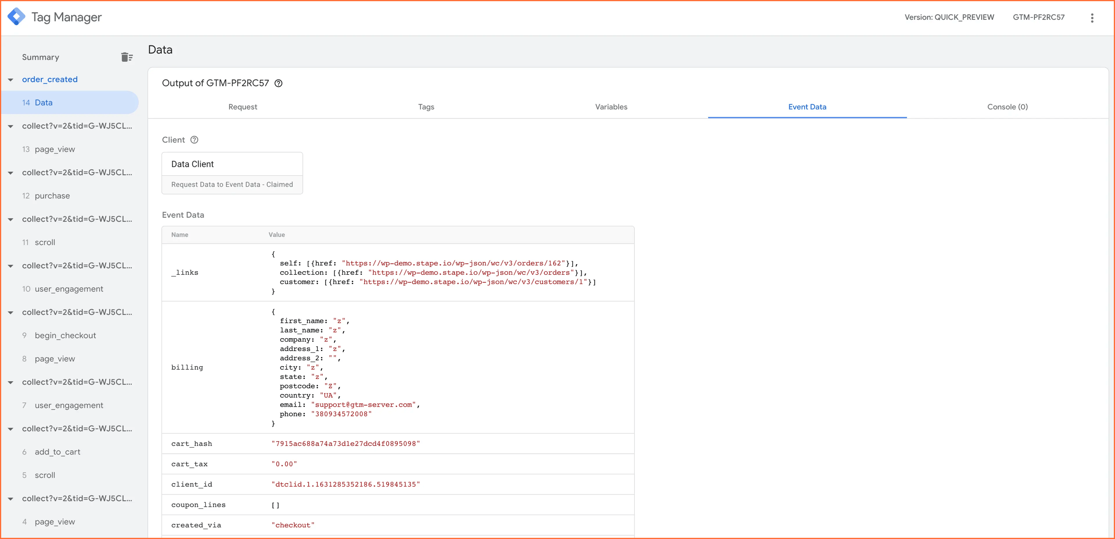Select event 5 scroll
The width and height of the screenshot is (1115, 539).
click(x=70, y=475)
